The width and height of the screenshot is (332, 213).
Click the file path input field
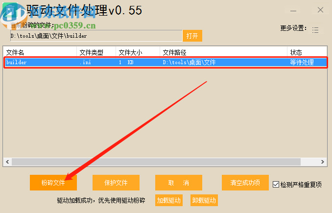click(x=96, y=36)
